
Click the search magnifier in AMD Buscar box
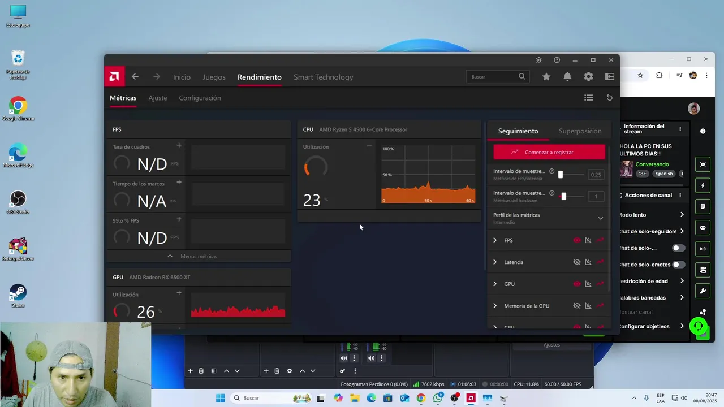522,76
